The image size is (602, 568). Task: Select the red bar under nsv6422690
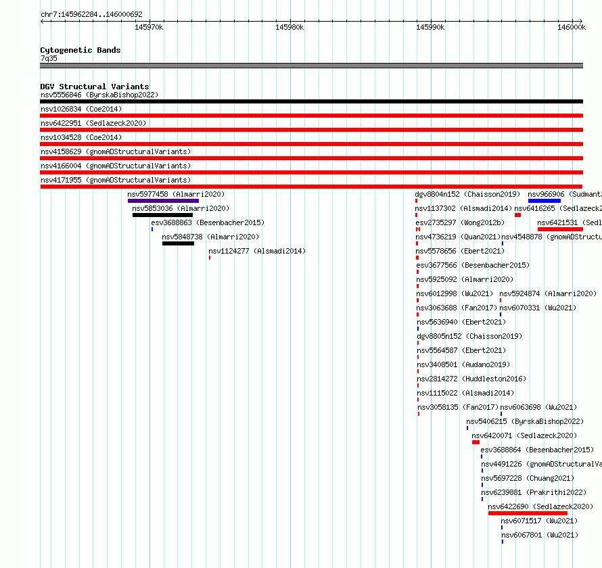tap(528, 513)
